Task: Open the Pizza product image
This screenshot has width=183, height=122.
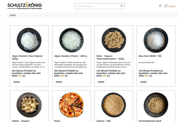Action: [x=71, y=105]
